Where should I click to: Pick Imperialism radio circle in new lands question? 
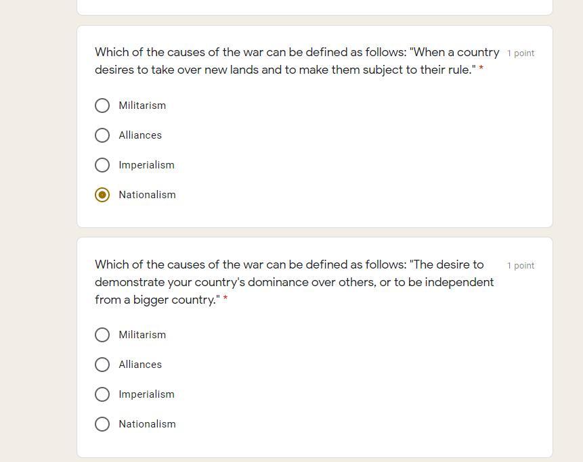(102, 165)
